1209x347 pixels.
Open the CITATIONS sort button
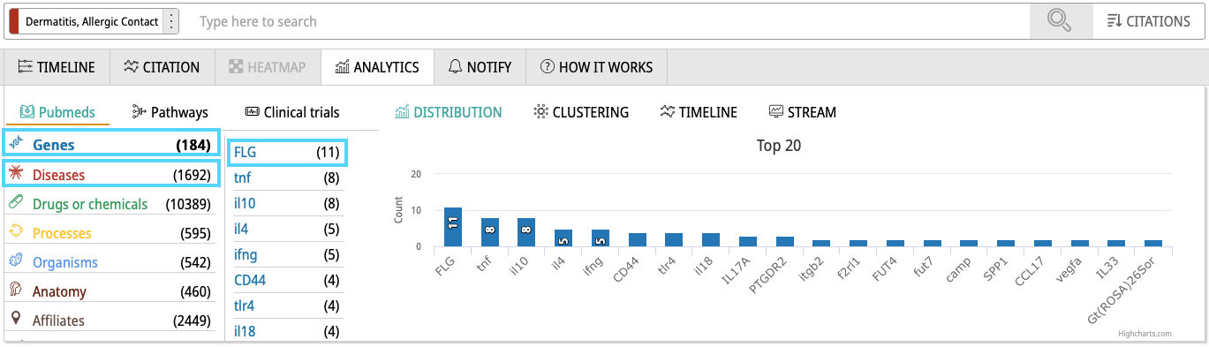coord(1148,21)
